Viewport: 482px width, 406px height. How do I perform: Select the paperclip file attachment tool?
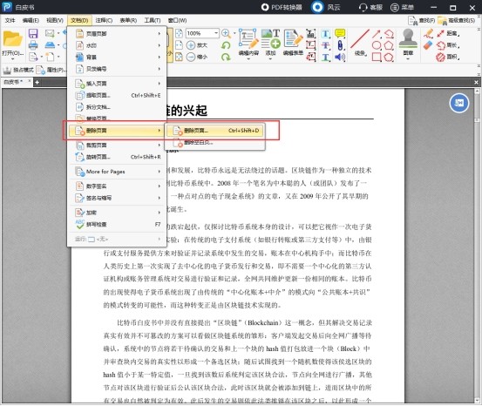[x=340, y=45]
